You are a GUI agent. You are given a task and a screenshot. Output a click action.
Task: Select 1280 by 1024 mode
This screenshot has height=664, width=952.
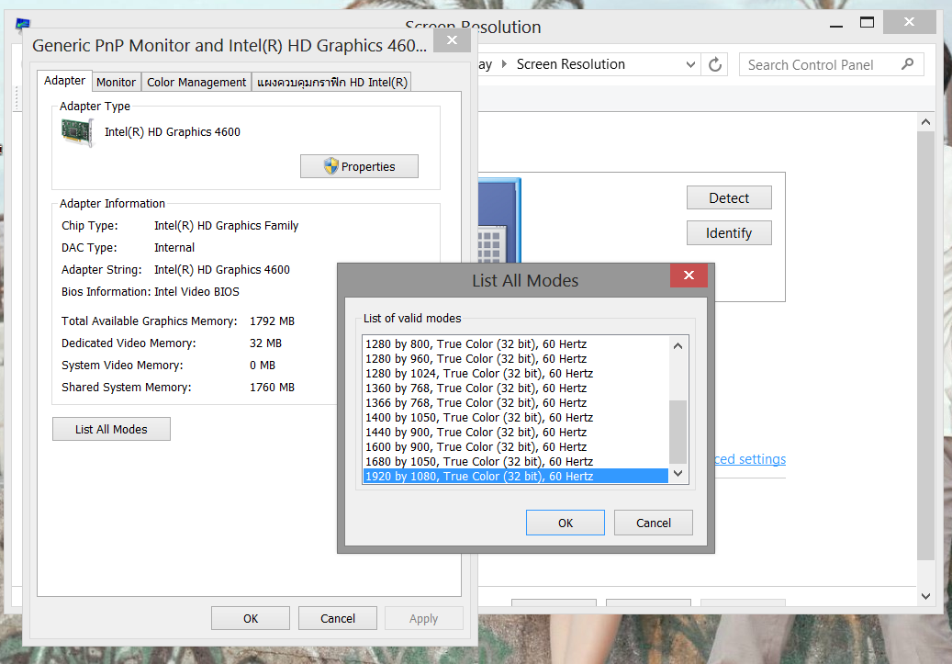click(515, 373)
